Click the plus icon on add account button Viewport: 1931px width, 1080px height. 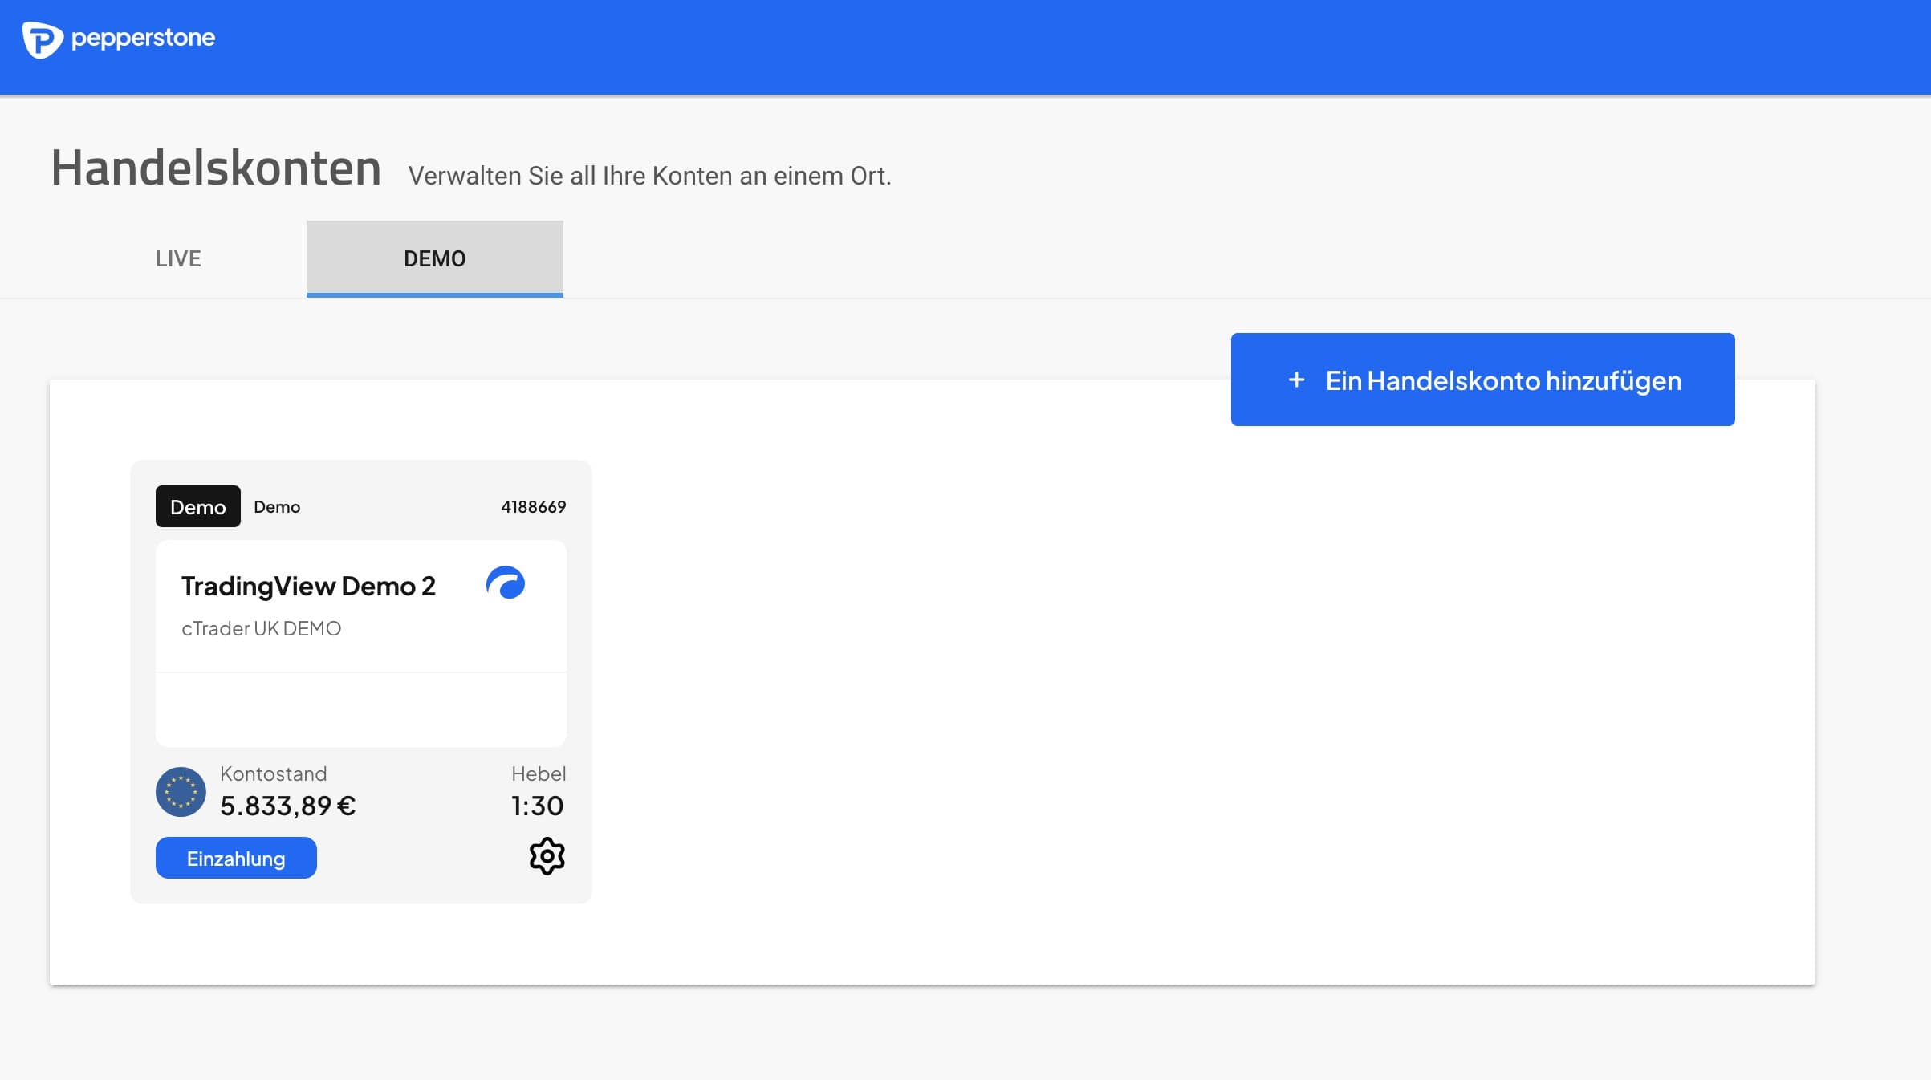point(1296,380)
